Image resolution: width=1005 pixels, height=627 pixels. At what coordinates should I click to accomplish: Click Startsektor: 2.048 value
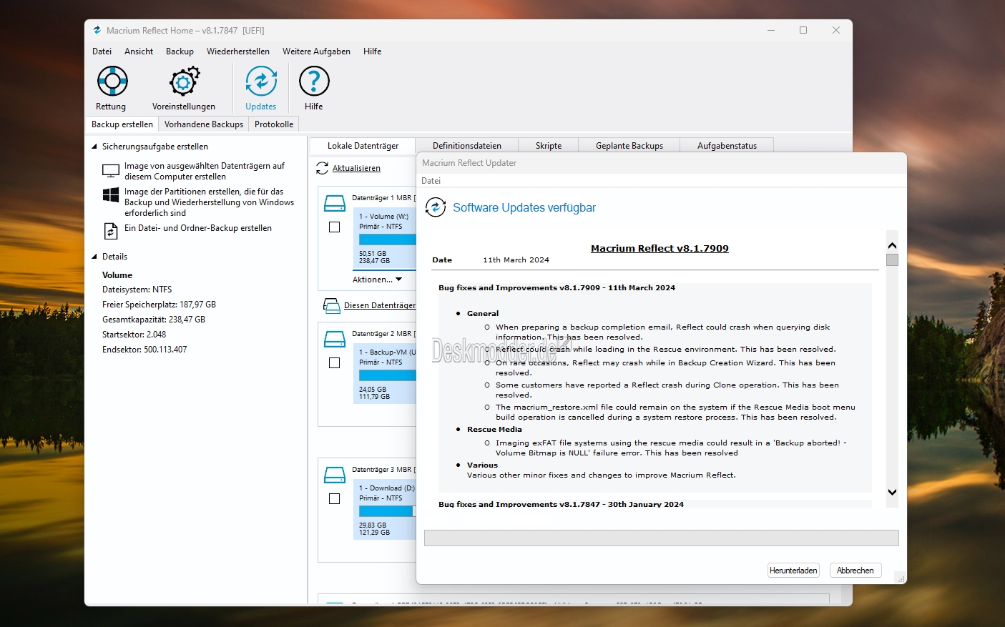[134, 335]
